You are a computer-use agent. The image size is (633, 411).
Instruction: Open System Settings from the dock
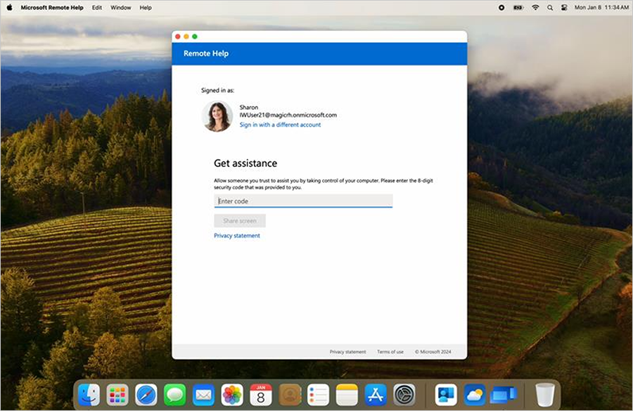[x=404, y=394]
